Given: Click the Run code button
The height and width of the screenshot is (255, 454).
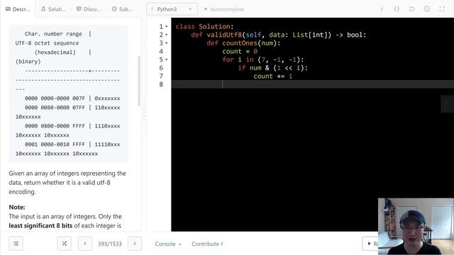Looking at the screenshot, I should [x=370, y=244].
